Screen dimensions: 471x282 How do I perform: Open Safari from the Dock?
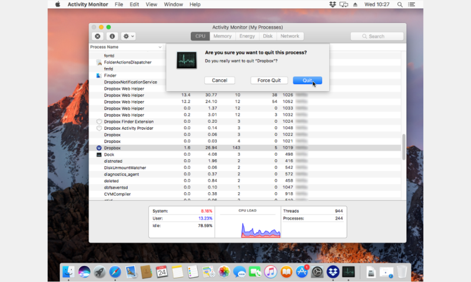coord(115,272)
